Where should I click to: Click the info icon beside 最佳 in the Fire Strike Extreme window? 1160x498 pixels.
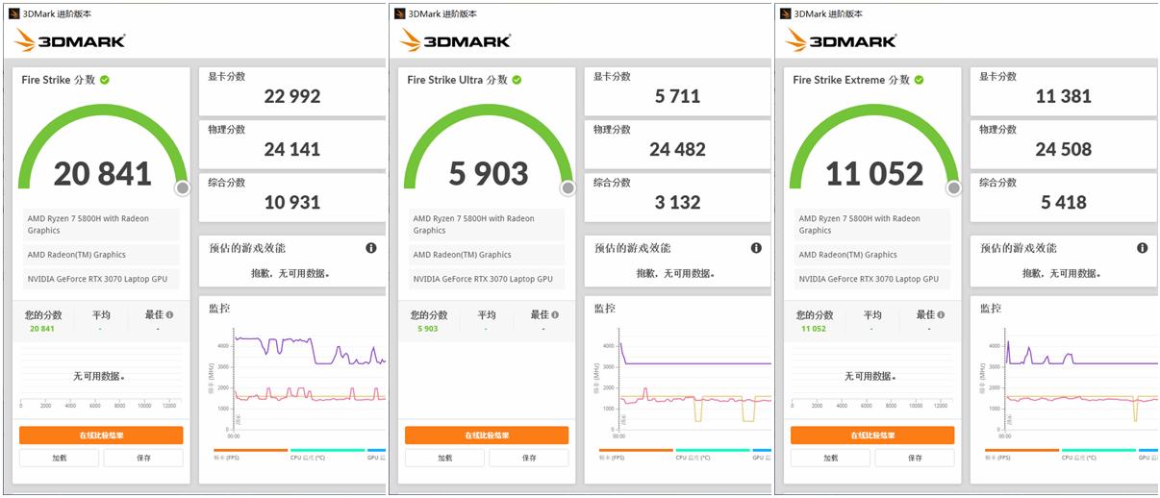click(942, 314)
